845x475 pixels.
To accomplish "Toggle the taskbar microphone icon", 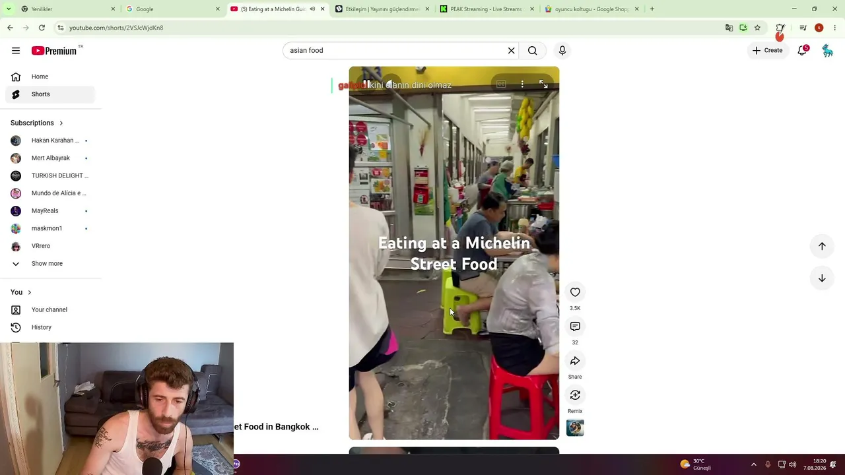I will pyautogui.click(x=768, y=464).
